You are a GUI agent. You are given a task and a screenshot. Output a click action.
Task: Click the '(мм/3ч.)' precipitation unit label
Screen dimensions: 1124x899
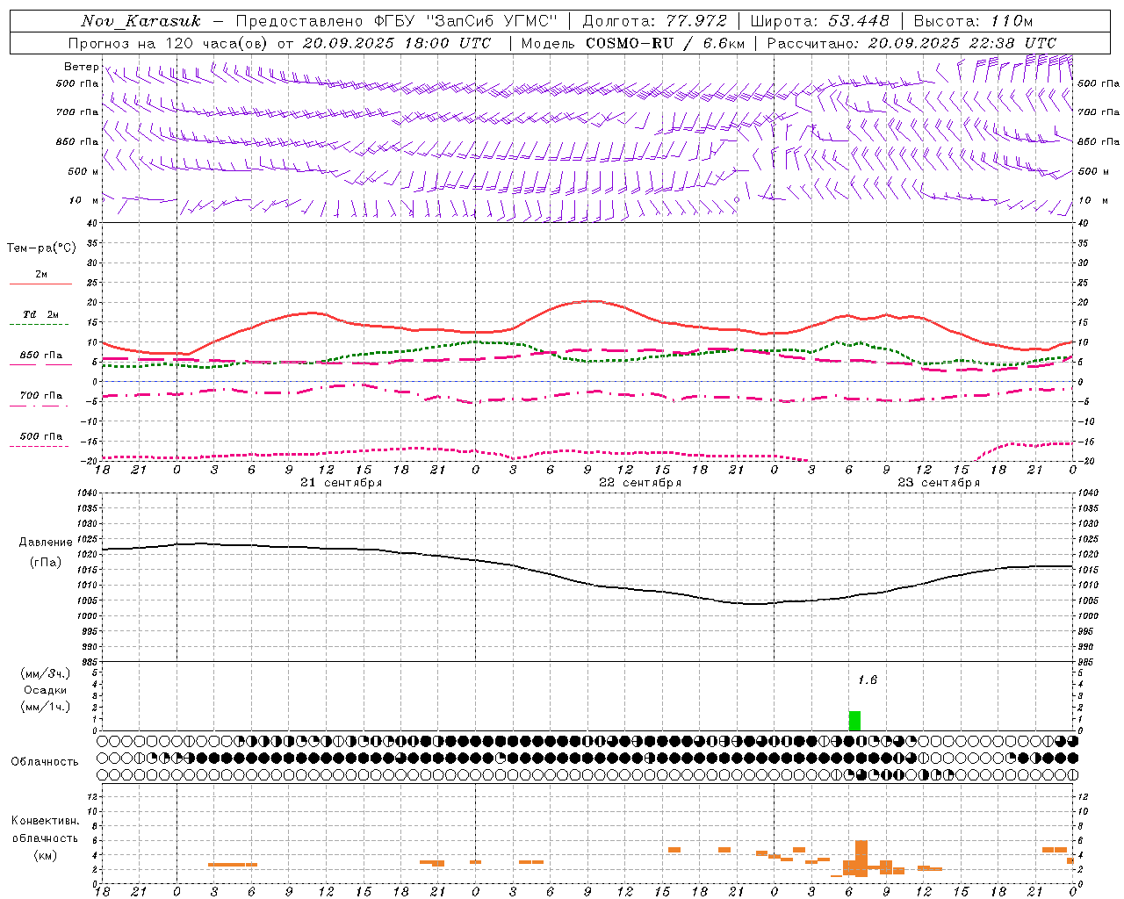(45, 673)
